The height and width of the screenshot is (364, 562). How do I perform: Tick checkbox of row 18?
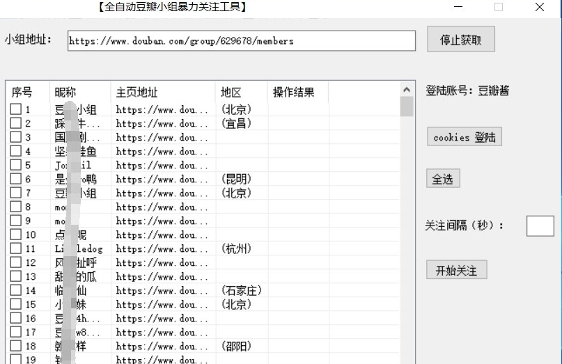pyautogui.click(x=16, y=346)
